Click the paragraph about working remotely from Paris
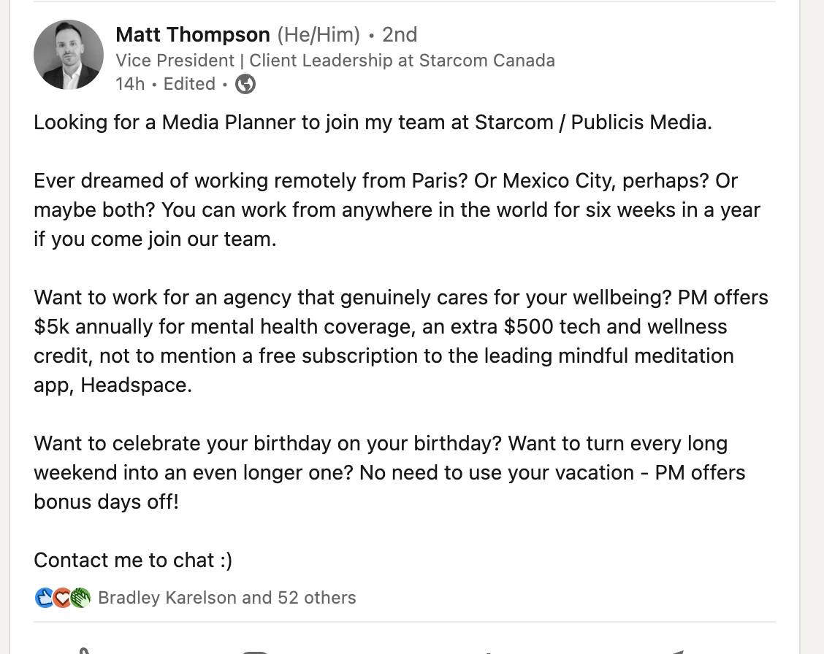Image resolution: width=824 pixels, height=654 pixels. tap(394, 209)
